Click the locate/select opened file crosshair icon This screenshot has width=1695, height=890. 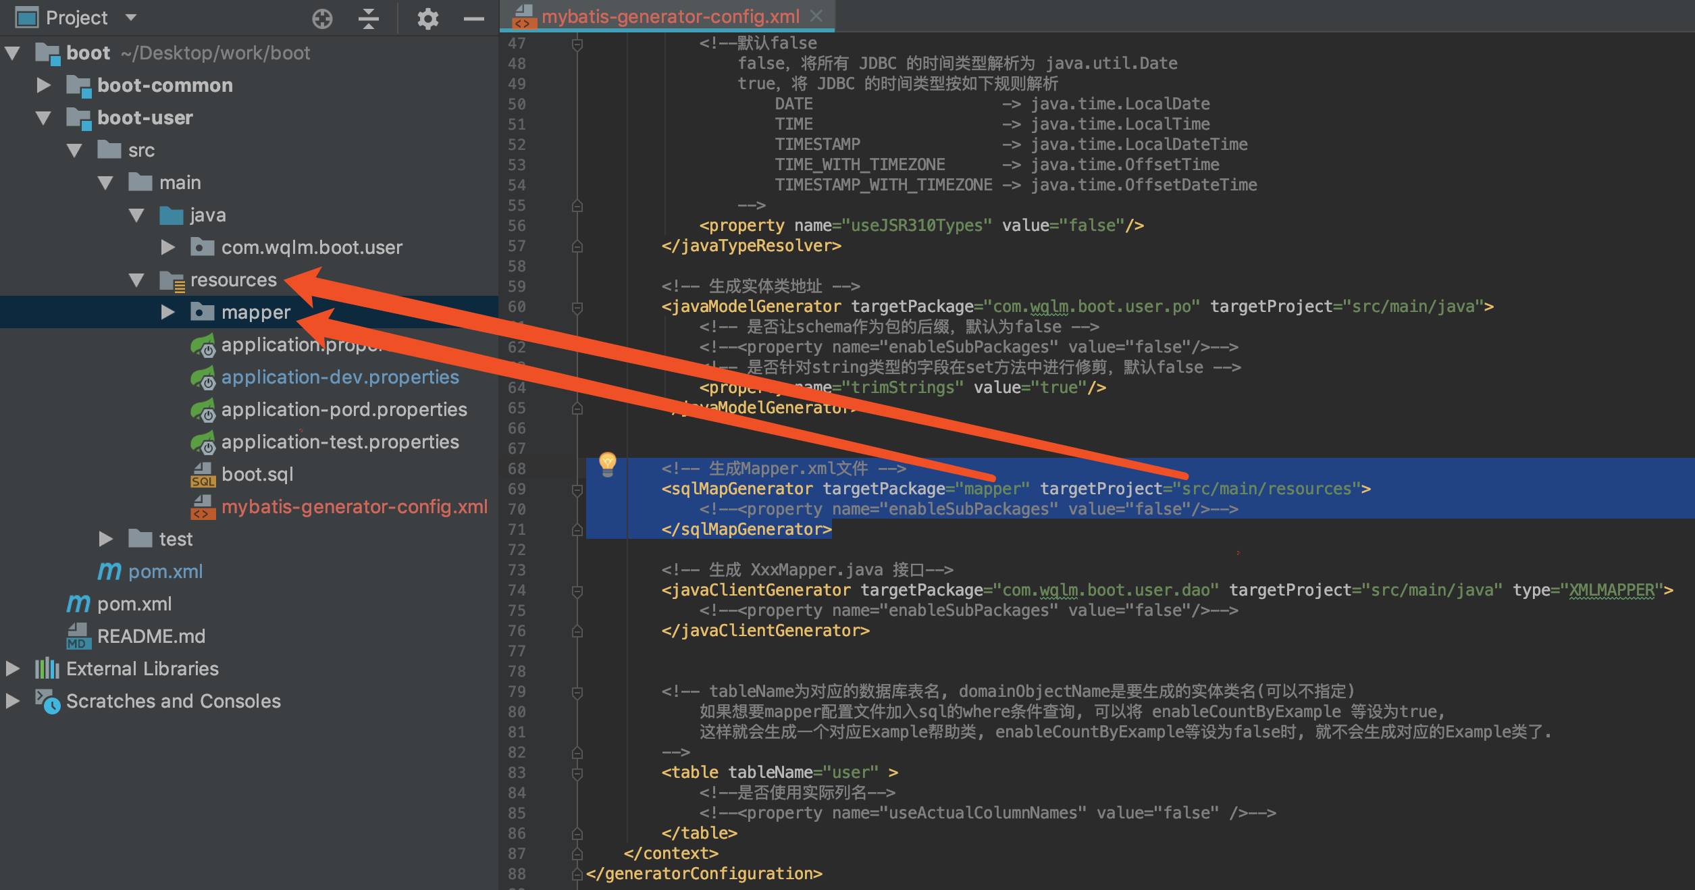coord(322,18)
